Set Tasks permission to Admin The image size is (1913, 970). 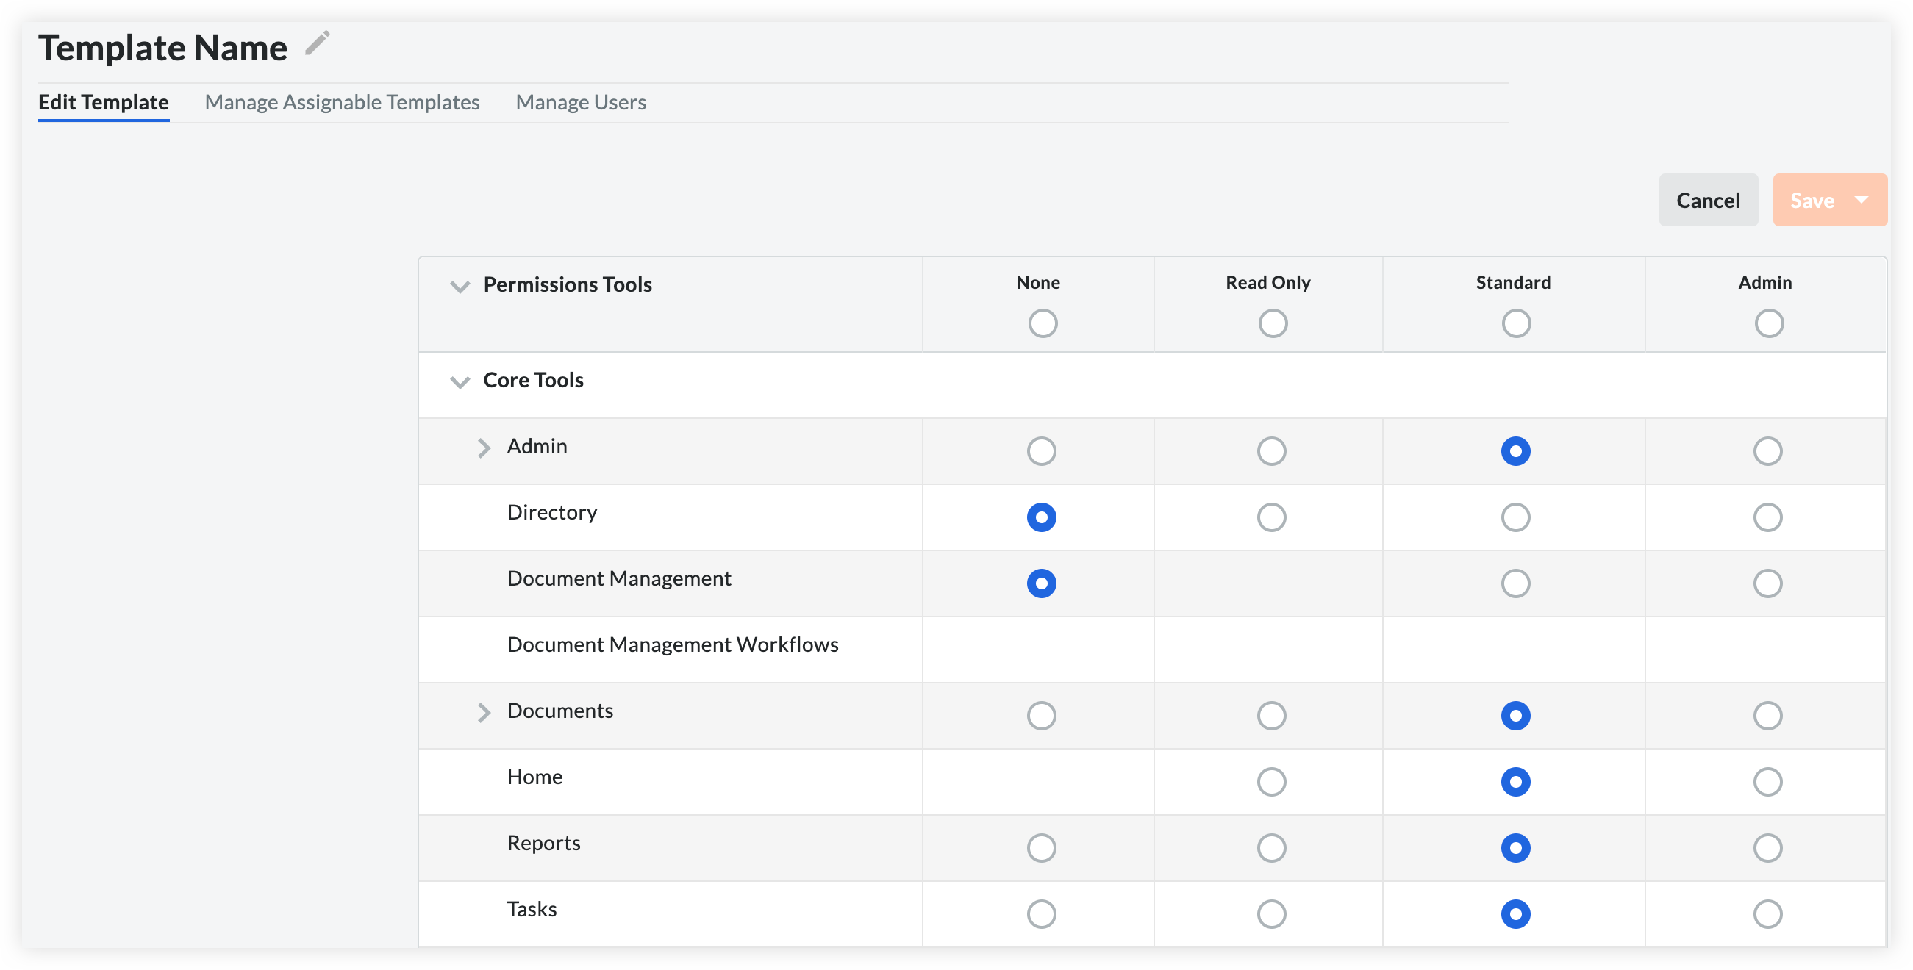pyautogui.click(x=1767, y=913)
